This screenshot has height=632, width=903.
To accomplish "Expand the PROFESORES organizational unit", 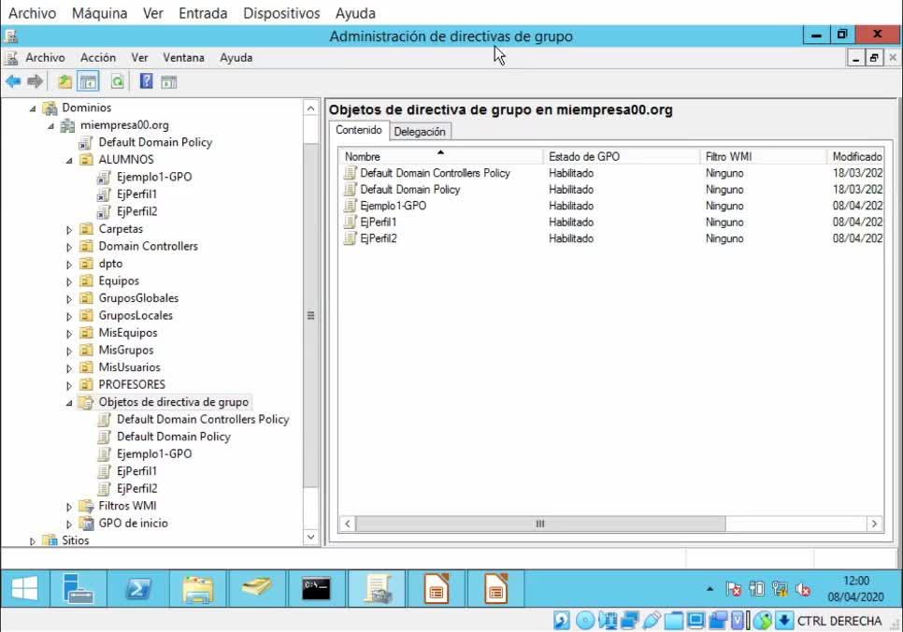I will (69, 385).
